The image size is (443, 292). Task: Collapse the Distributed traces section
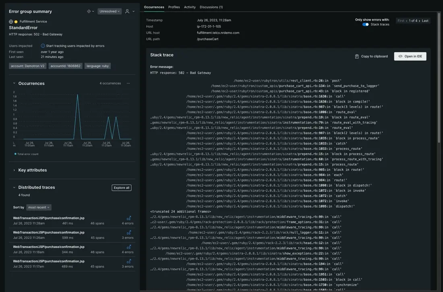coord(14,187)
